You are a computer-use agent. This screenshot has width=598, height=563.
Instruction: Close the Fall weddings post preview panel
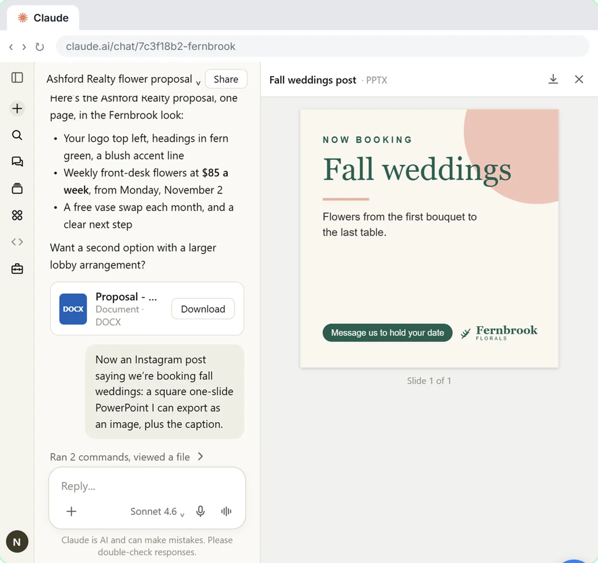pos(579,79)
